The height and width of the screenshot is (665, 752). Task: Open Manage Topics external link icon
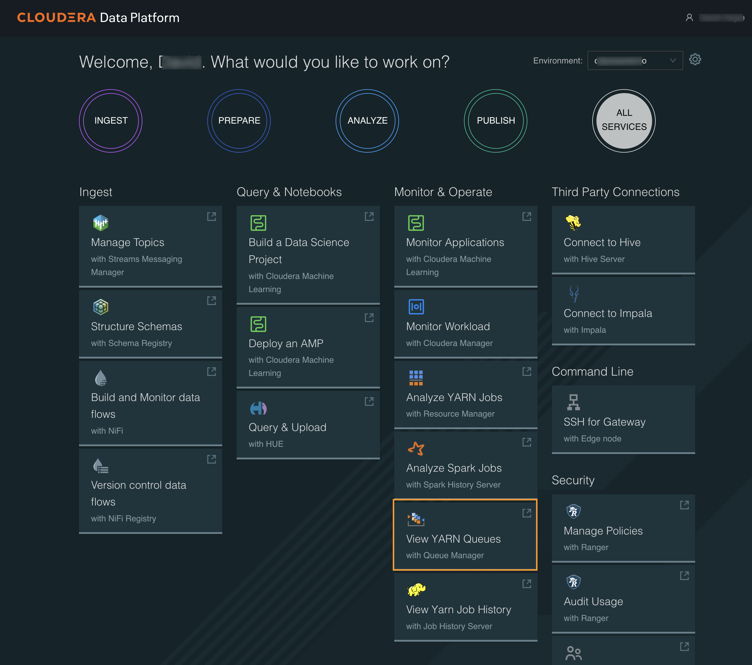tap(211, 216)
